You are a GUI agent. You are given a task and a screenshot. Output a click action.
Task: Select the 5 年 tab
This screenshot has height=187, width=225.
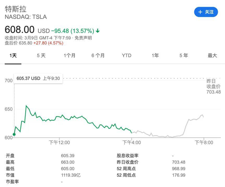184,55
